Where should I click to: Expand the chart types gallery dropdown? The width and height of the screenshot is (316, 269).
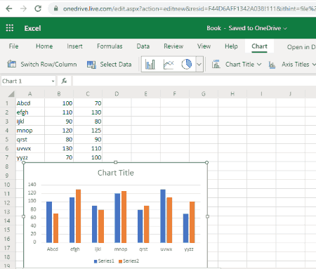[x=199, y=64]
